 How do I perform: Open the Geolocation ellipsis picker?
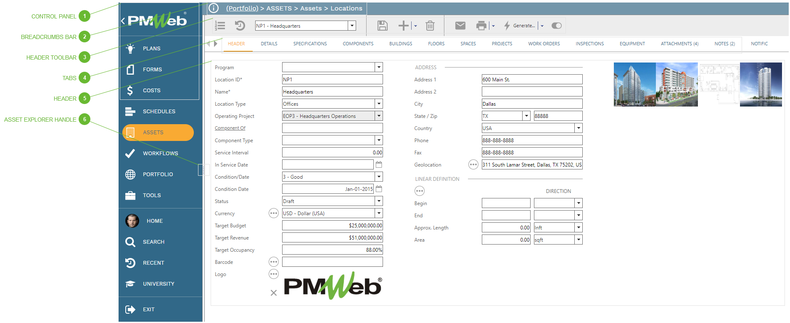tap(473, 165)
